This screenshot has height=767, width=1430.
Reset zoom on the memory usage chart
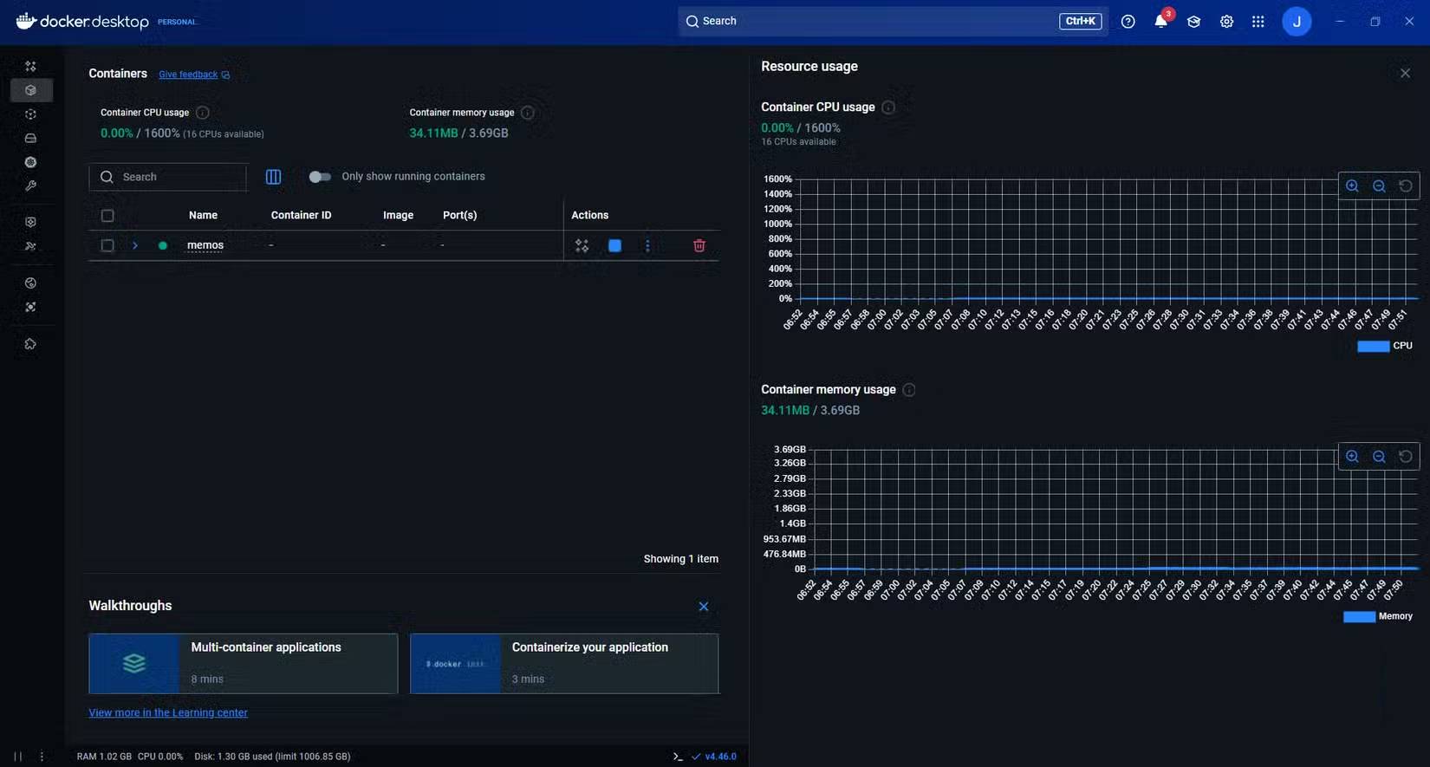[1405, 457]
